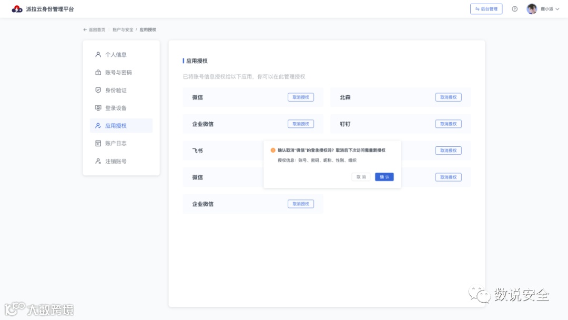Viewport: 568px width, 320px height.
Task: Click the 派拉云 cloud logo icon
Action: click(17, 9)
